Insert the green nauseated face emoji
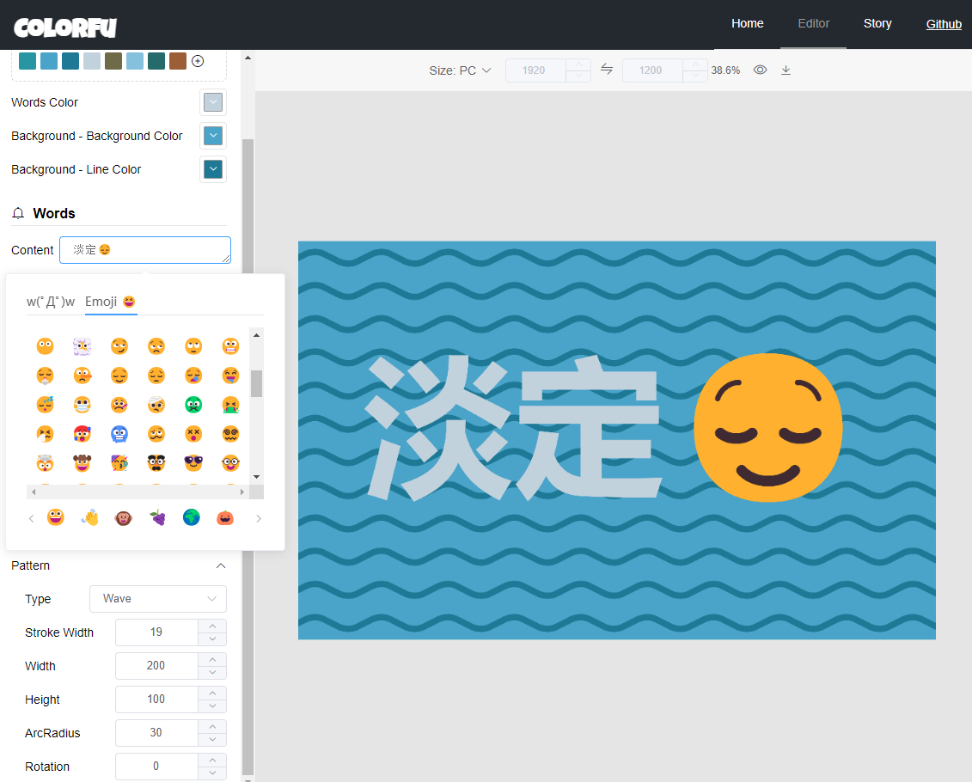972x782 pixels. coord(193,405)
